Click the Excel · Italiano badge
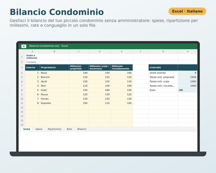 tap(187, 11)
